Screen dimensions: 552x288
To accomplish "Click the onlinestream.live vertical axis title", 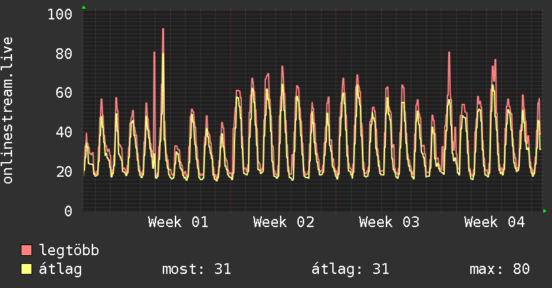I will click(x=8, y=111).
